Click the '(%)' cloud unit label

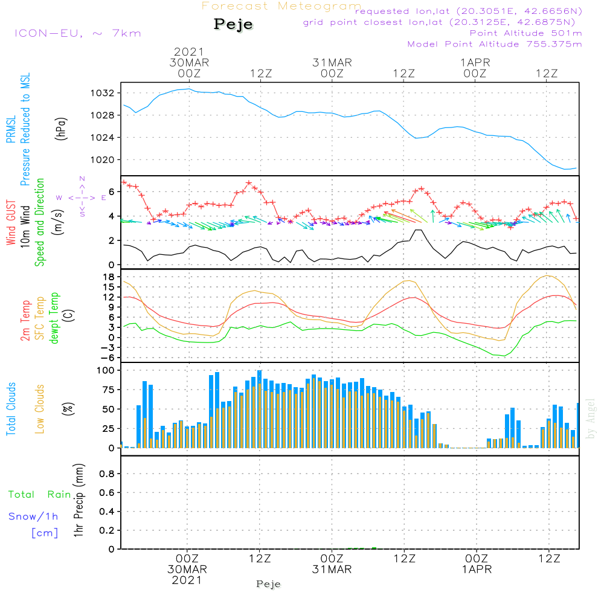coord(68,409)
